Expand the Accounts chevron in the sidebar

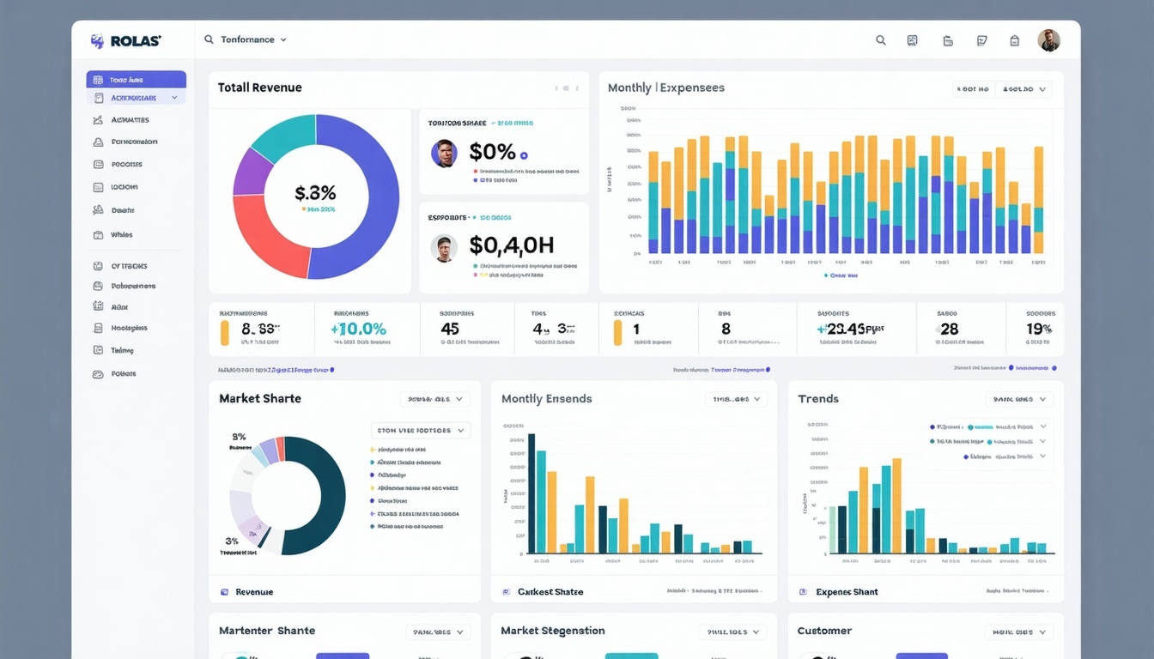tap(175, 97)
